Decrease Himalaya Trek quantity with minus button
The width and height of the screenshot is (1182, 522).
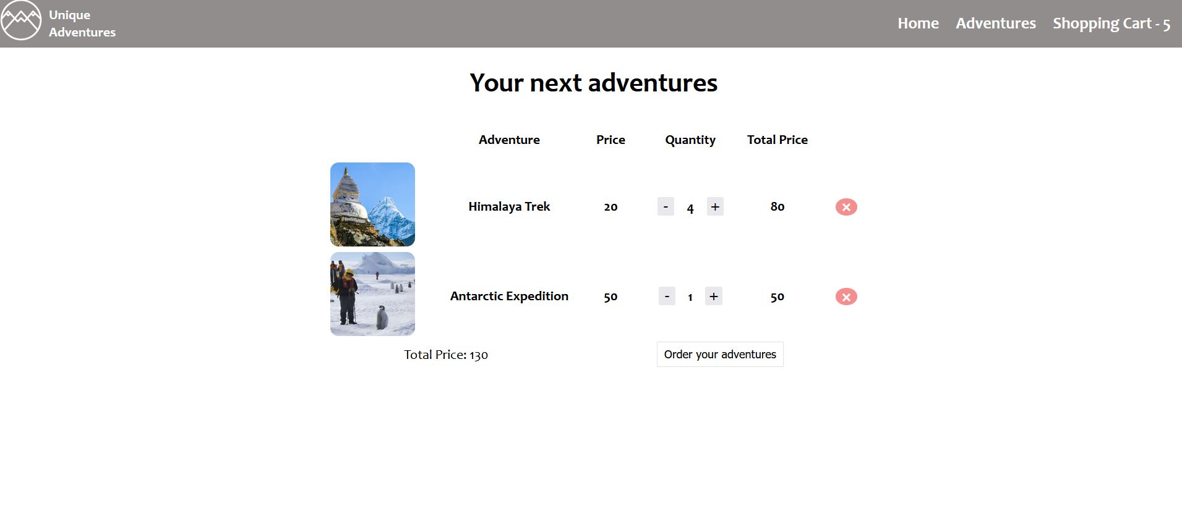click(x=666, y=206)
